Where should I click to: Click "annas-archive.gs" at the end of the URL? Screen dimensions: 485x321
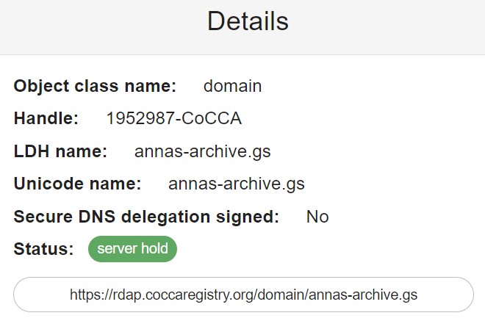[372, 295]
